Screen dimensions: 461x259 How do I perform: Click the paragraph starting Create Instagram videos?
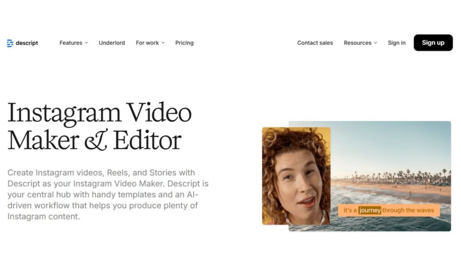click(x=108, y=194)
